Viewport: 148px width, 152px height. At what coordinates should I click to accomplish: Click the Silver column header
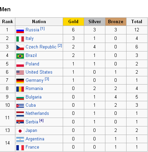click(x=94, y=21)
